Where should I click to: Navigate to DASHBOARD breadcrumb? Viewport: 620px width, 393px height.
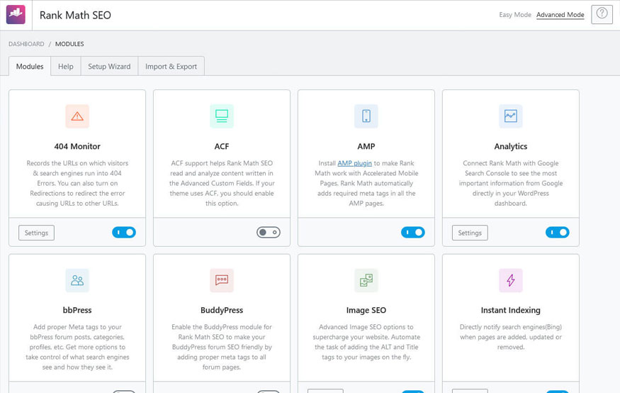click(26, 44)
